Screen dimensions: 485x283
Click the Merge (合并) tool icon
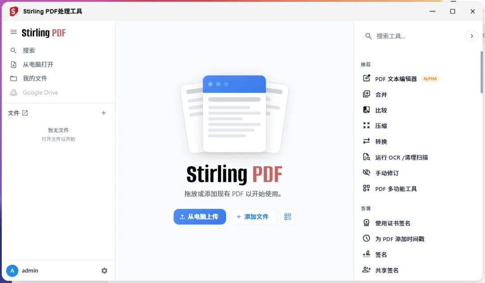click(366, 94)
